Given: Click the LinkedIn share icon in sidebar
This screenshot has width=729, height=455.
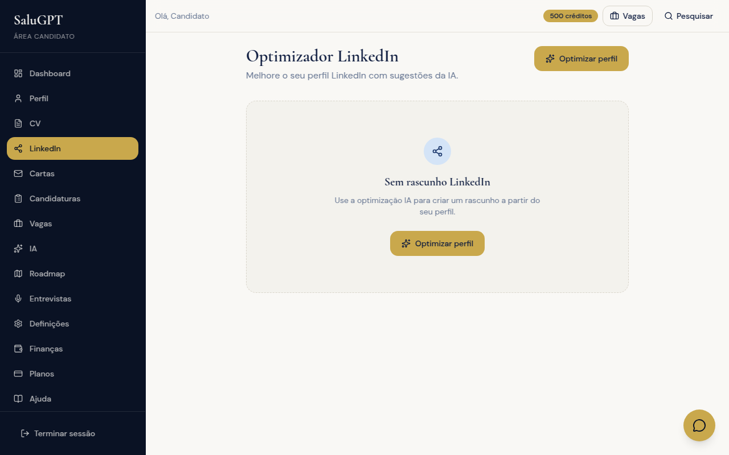Looking at the screenshot, I should 18,148.
